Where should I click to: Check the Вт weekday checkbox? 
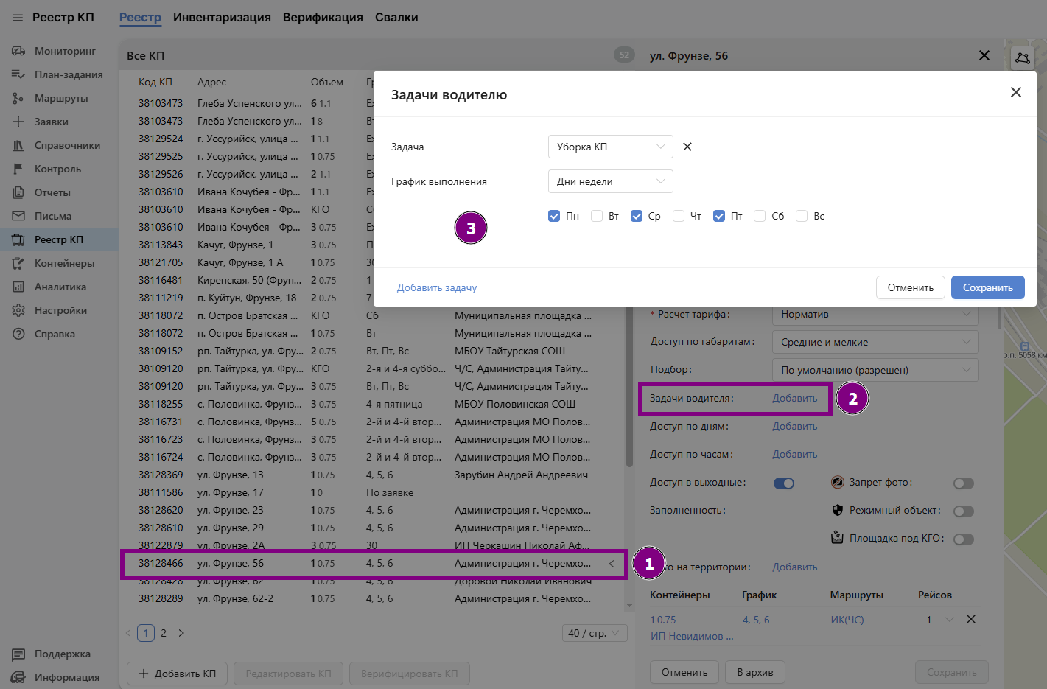[x=597, y=216]
